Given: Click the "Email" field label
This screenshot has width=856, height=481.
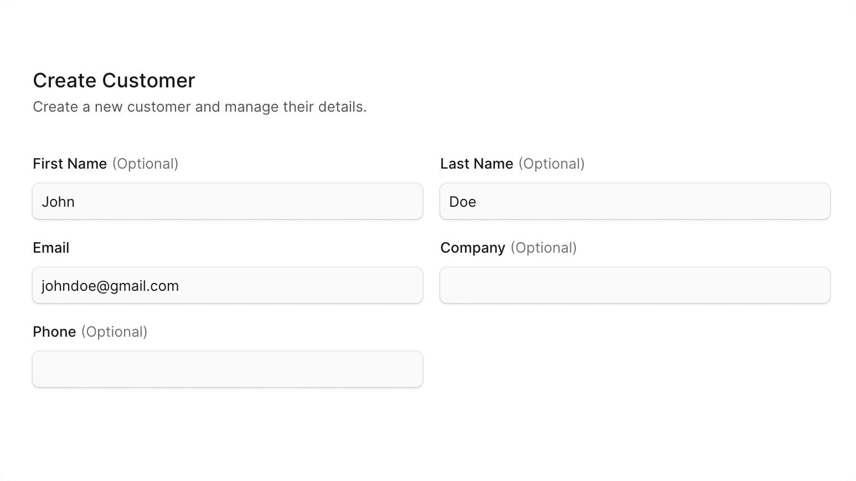Looking at the screenshot, I should [51, 248].
